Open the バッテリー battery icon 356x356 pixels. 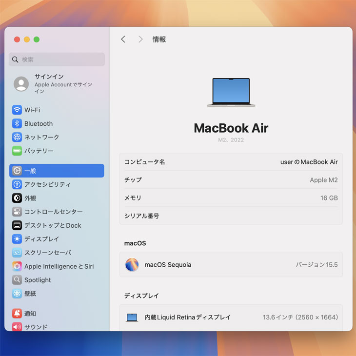click(17, 151)
